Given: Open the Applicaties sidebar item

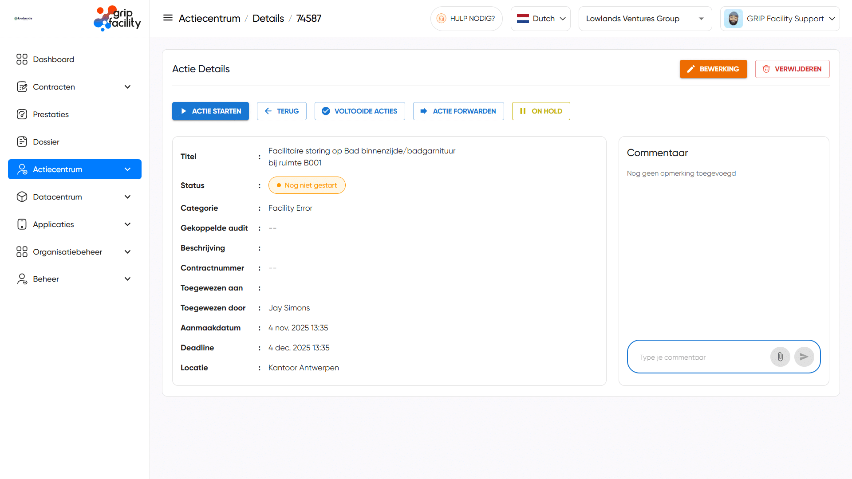Looking at the screenshot, I should 54,224.
